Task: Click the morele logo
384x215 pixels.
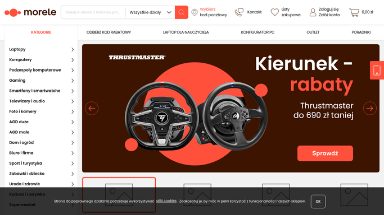Action: 30,12
